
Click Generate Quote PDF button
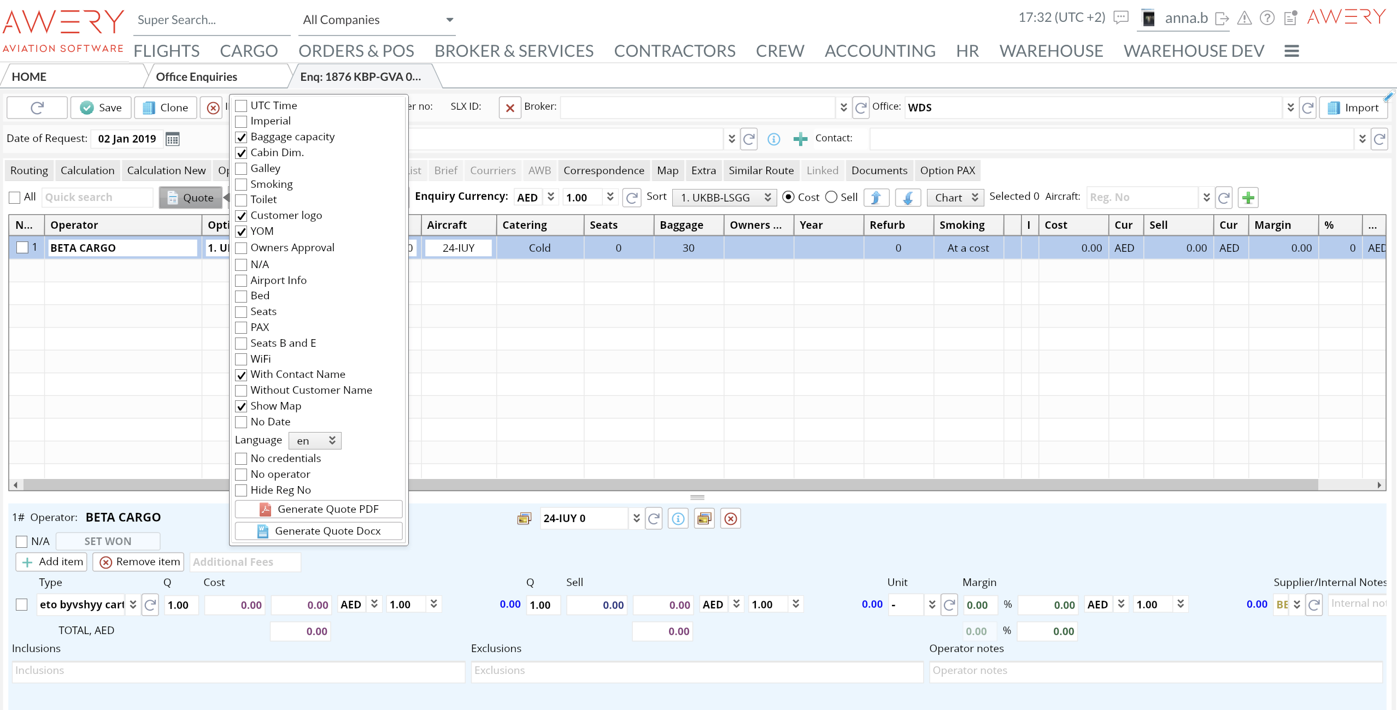[x=319, y=509]
